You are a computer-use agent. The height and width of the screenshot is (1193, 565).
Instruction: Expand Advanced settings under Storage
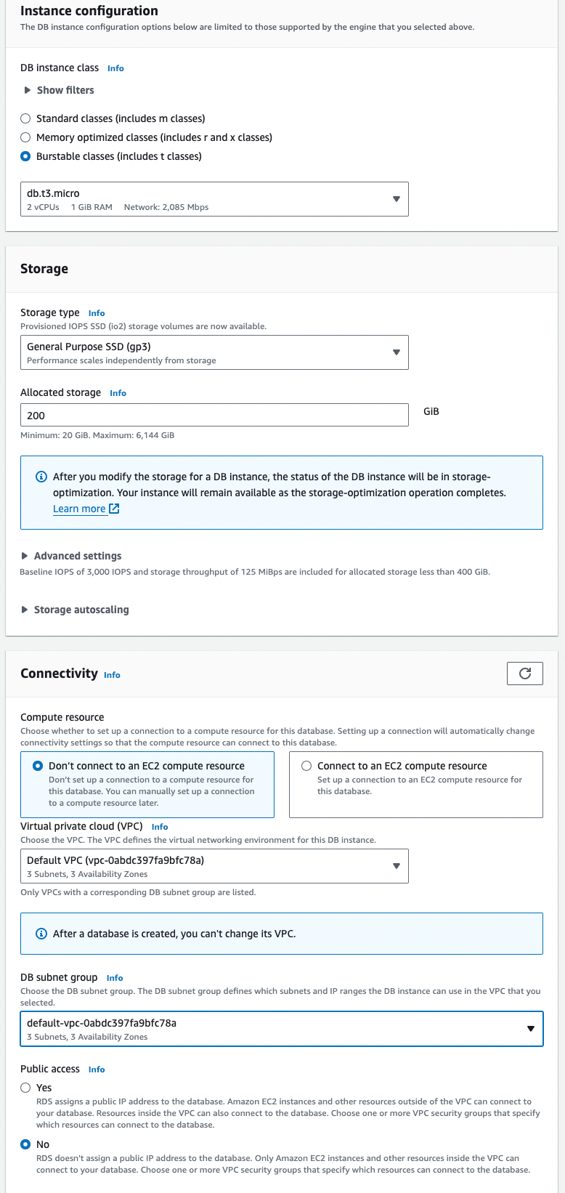pos(71,556)
